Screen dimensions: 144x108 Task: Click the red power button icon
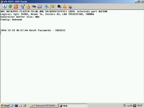[x=16, y=7]
